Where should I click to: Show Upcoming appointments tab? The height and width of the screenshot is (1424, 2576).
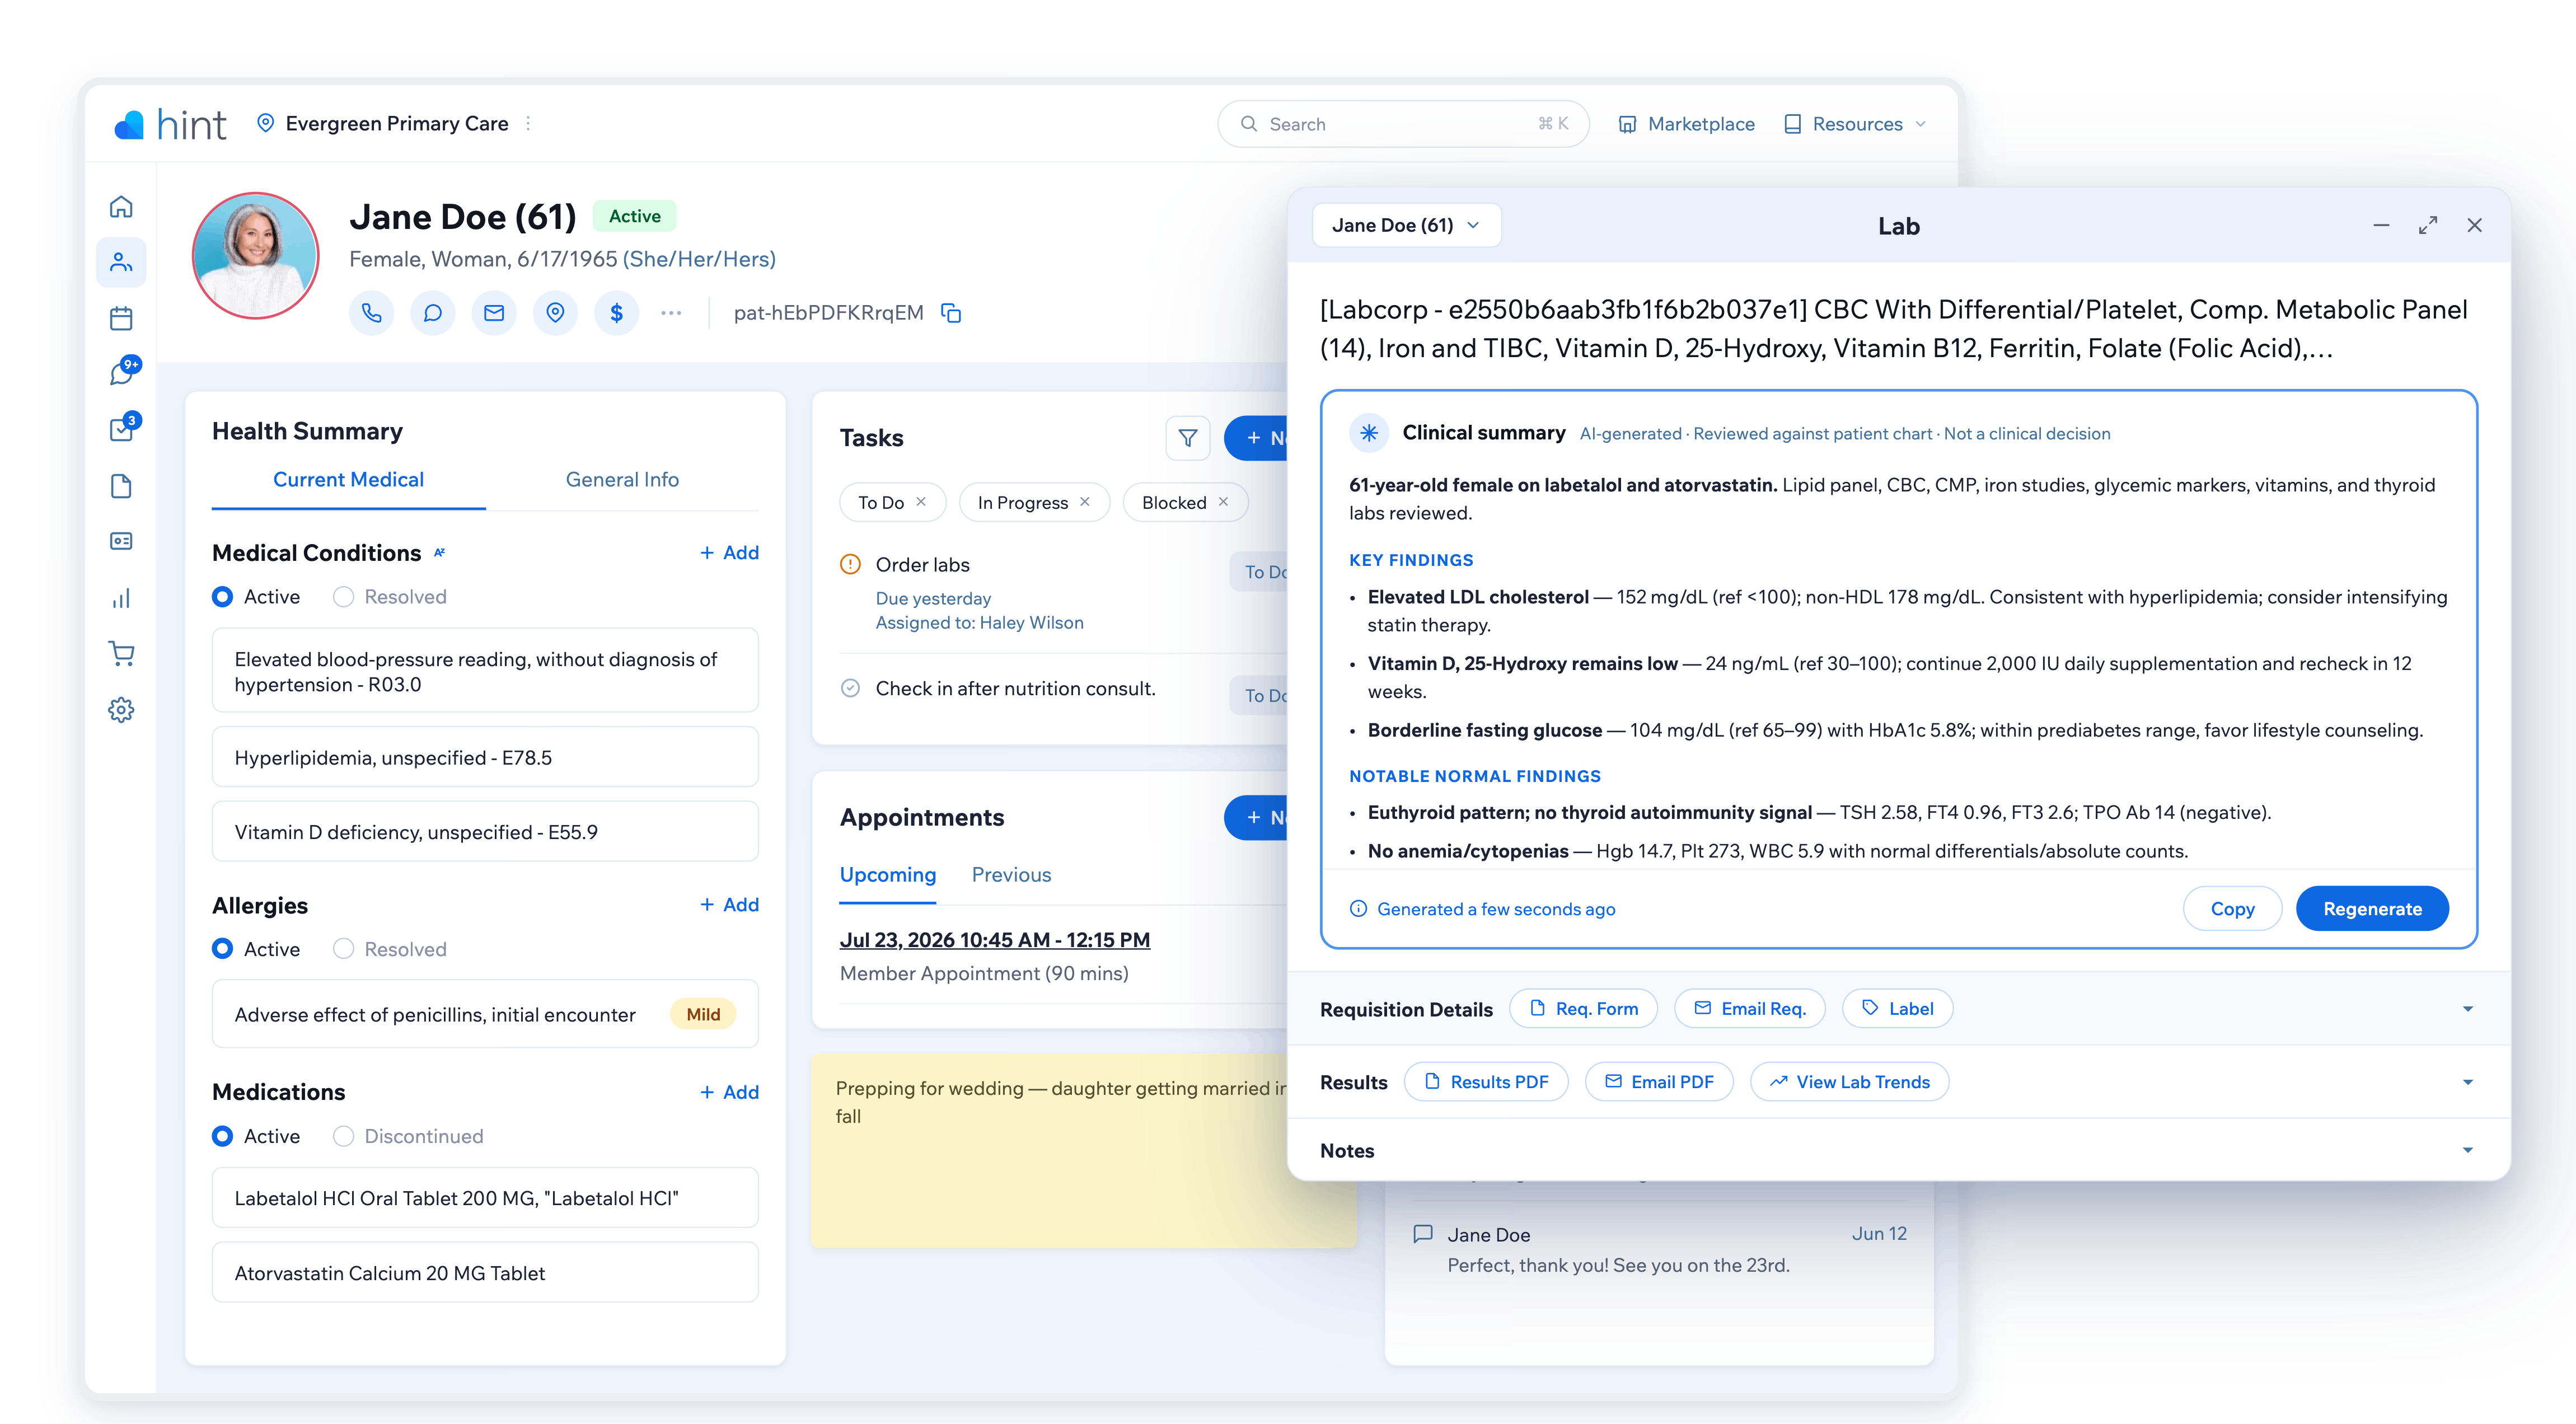tap(888, 875)
